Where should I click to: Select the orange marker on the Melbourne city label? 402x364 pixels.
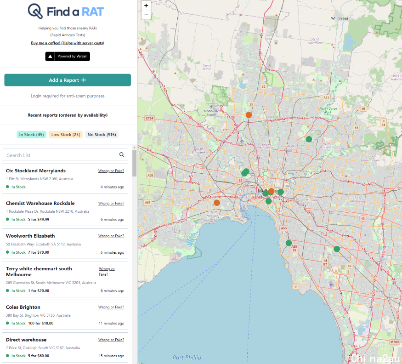pos(271,191)
